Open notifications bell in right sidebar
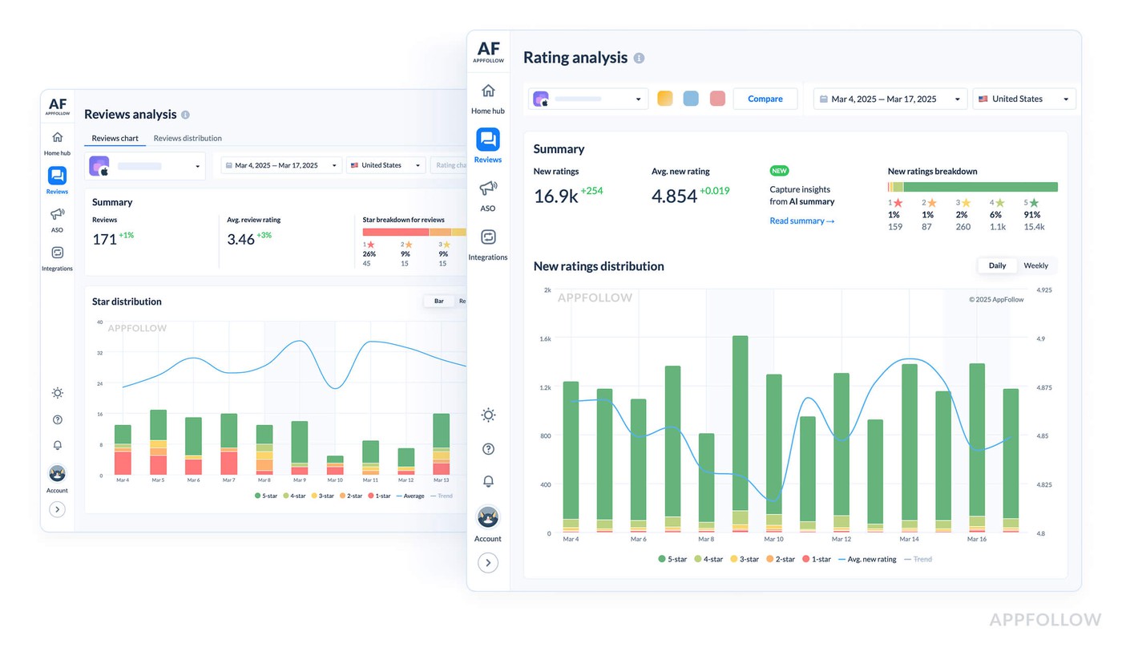The width and height of the screenshot is (1122, 648). [488, 481]
